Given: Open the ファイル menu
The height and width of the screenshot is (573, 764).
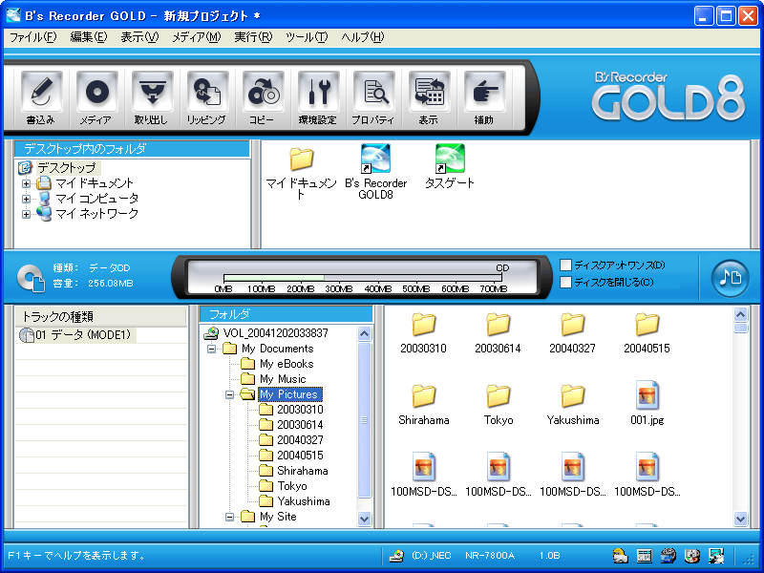Looking at the screenshot, I should (x=33, y=37).
